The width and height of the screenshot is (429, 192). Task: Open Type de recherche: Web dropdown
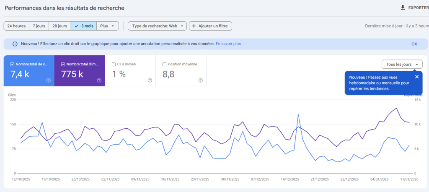(x=157, y=26)
